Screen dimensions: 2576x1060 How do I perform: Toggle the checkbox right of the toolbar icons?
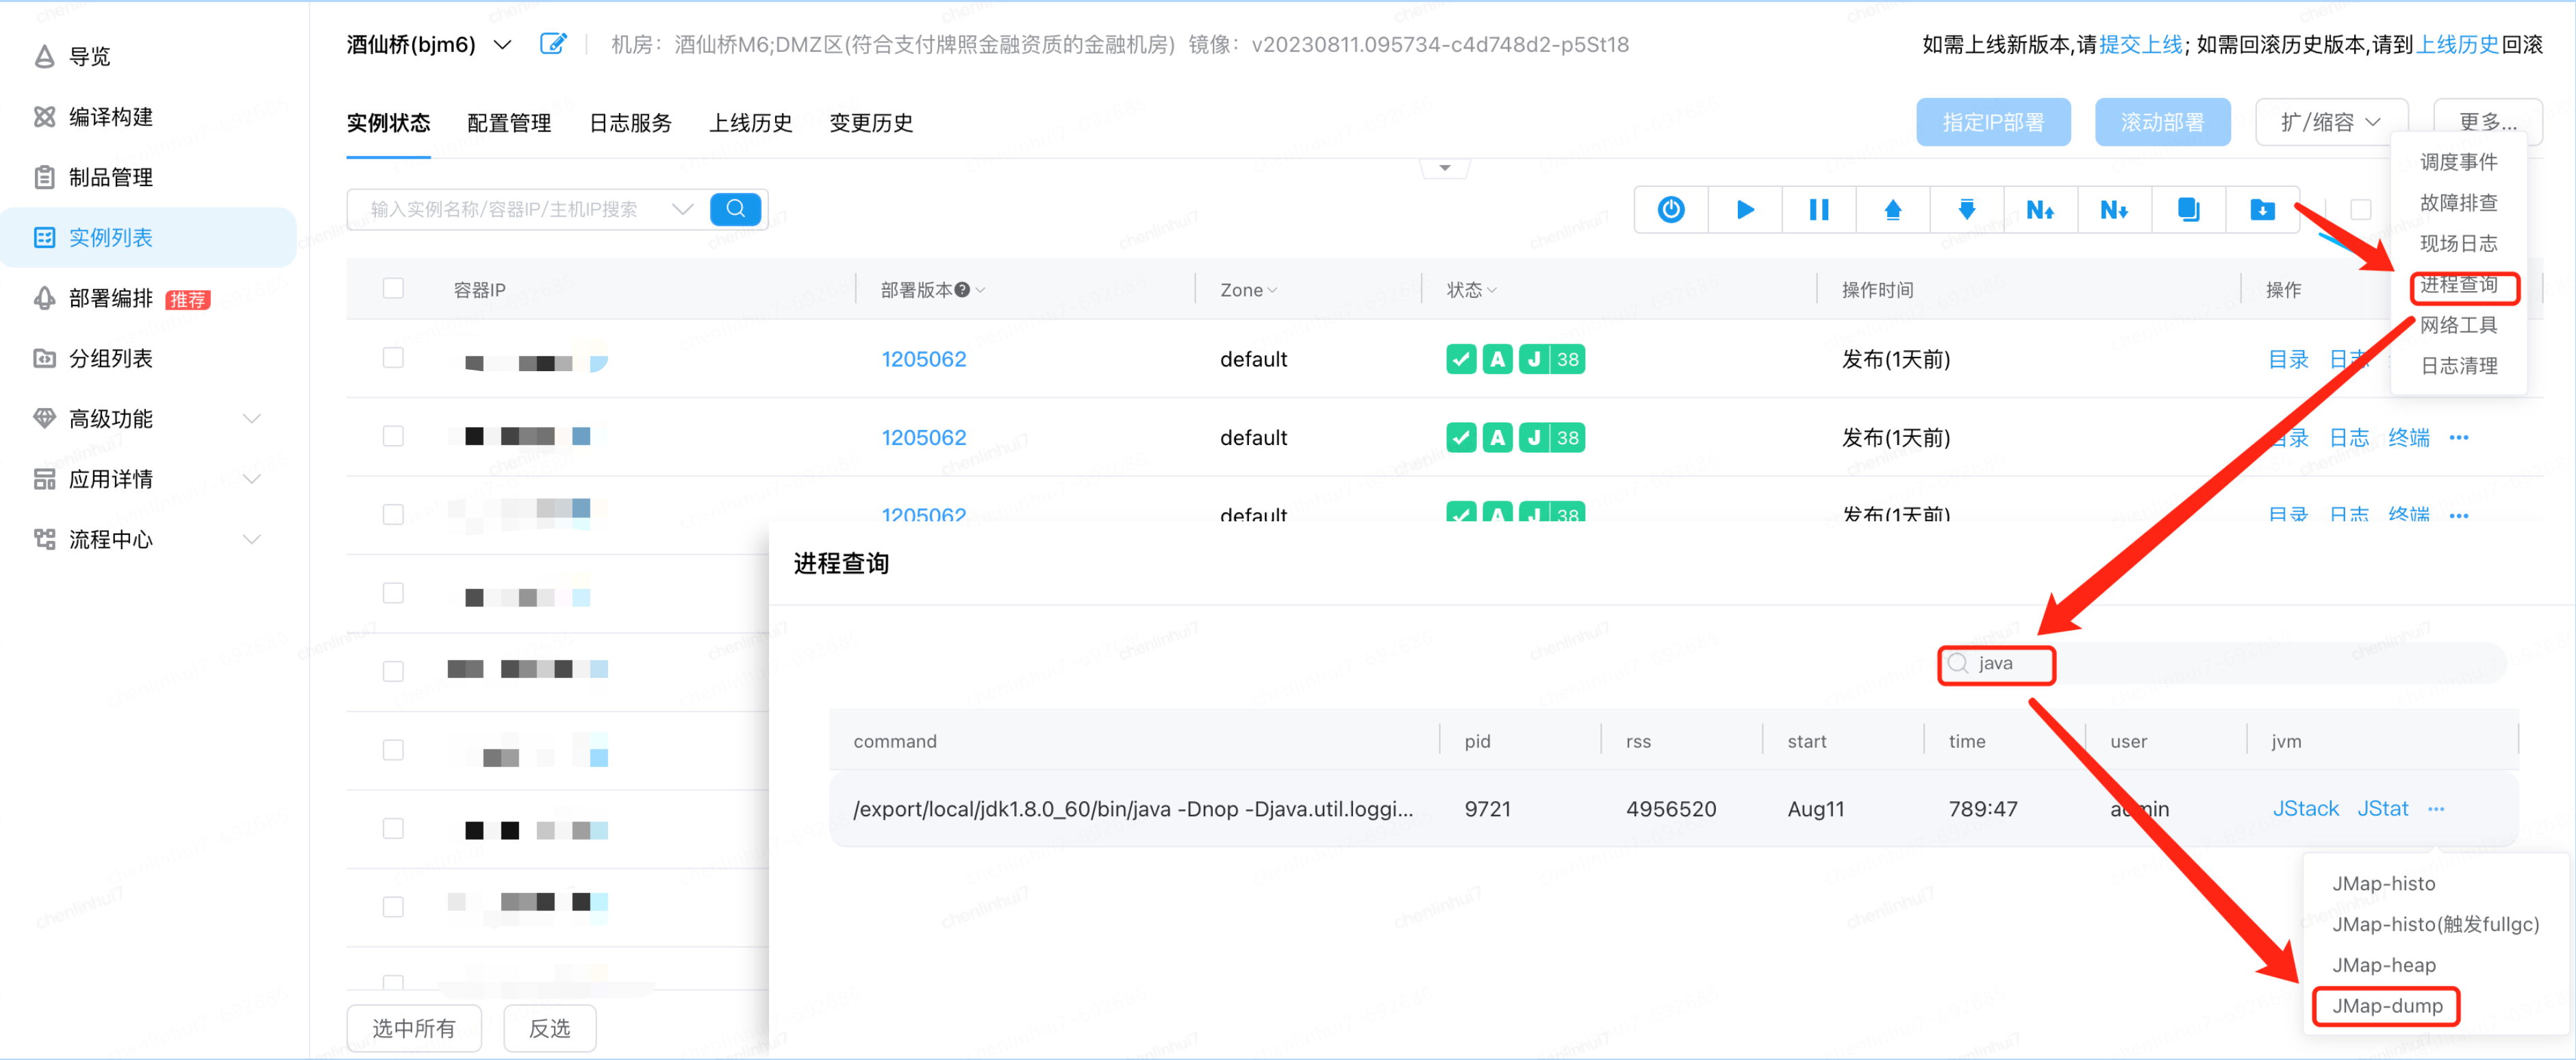pyautogui.click(x=2360, y=209)
